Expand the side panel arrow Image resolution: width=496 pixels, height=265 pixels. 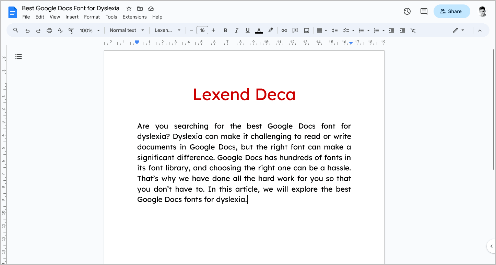(x=491, y=246)
